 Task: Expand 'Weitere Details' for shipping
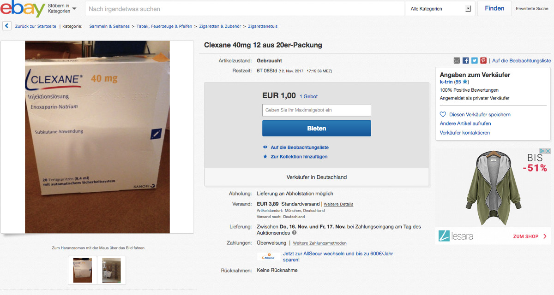coord(338,204)
